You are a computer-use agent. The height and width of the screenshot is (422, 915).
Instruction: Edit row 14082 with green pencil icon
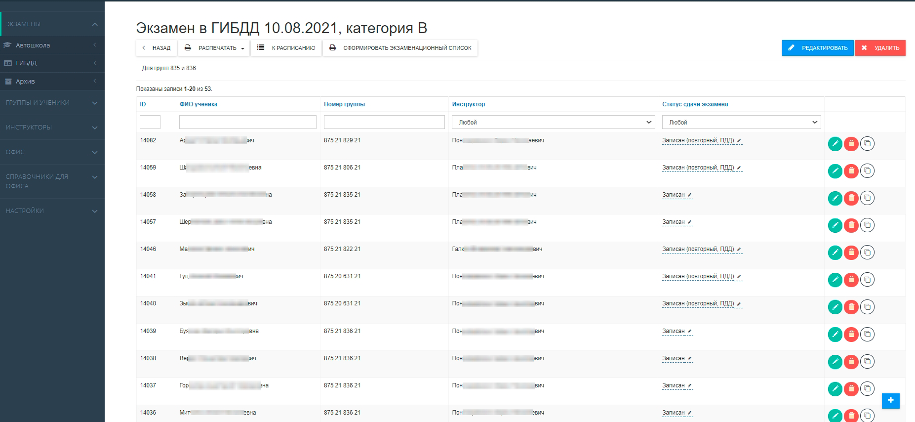[x=835, y=144]
